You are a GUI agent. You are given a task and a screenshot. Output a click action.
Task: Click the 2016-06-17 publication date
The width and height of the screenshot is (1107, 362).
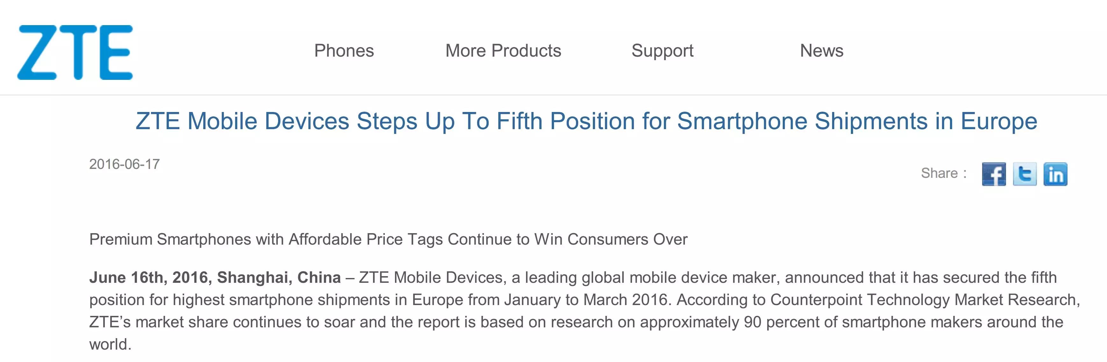[124, 164]
